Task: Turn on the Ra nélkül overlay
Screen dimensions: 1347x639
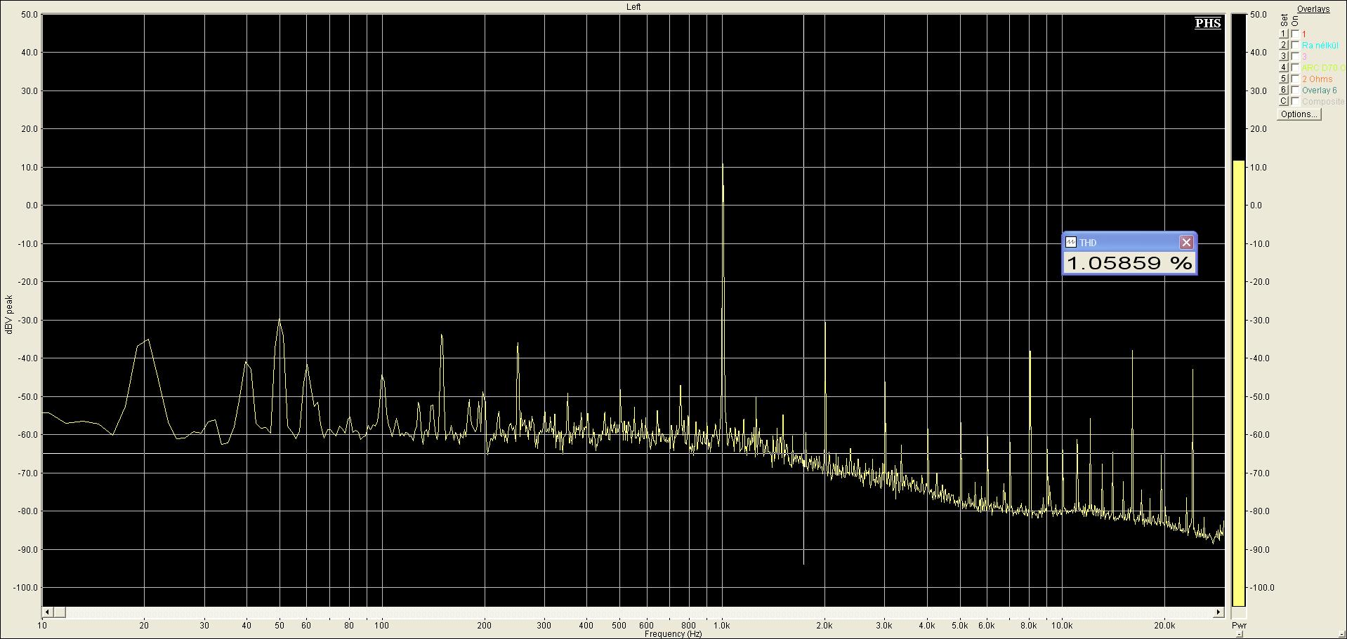Action: click(x=1295, y=45)
